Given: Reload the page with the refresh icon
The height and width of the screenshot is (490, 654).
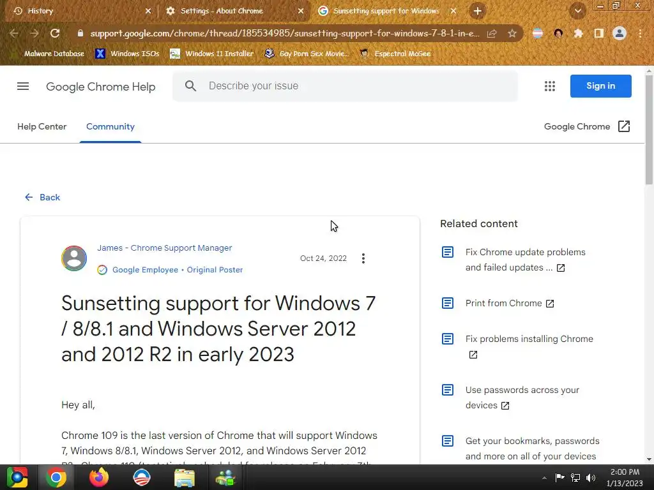Looking at the screenshot, I should [x=55, y=33].
